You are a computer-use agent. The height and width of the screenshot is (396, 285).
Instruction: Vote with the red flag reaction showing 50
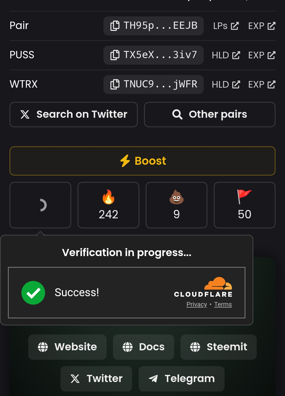[245, 205]
